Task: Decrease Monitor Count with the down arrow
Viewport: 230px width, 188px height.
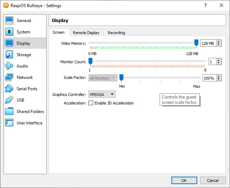Action: [219, 63]
